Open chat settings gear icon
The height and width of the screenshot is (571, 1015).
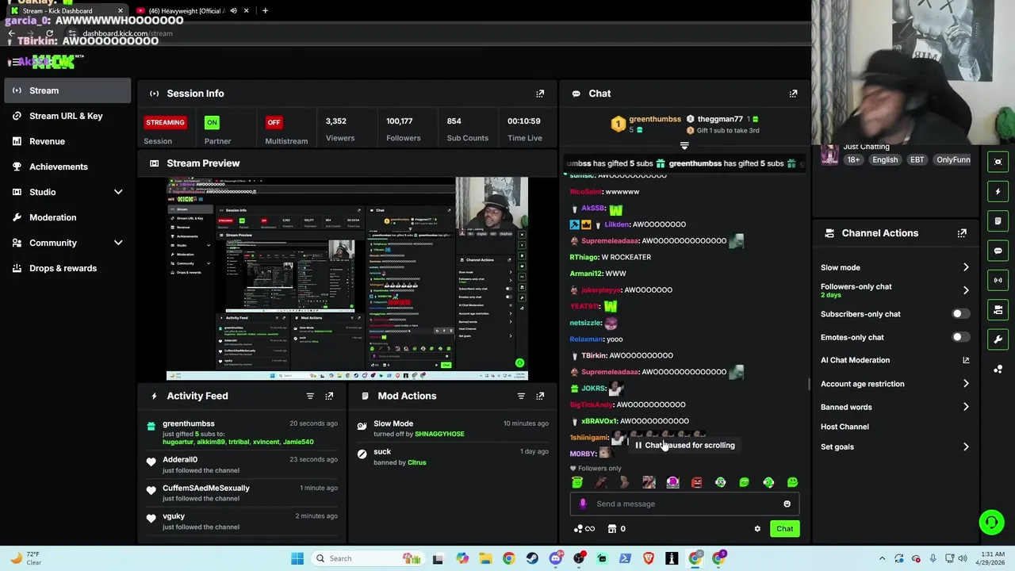[757, 529]
